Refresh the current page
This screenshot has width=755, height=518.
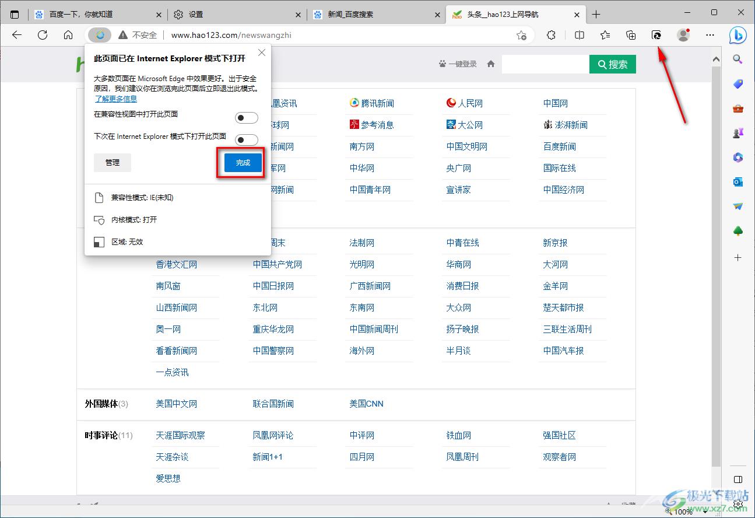point(43,35)
